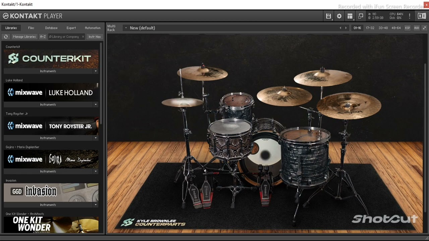Select rack page 01-16
429x241 pixels.
click(x=357, y=28)
